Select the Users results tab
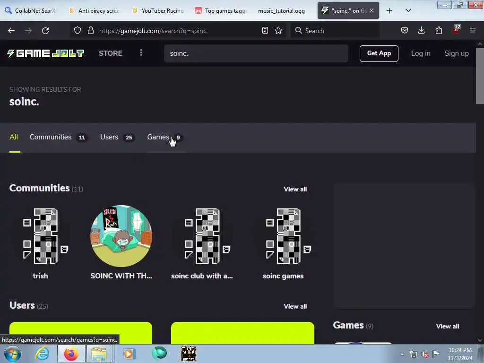The height and width of the screenshot is (363, 484). [117, 137]
